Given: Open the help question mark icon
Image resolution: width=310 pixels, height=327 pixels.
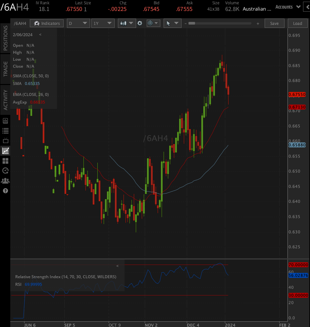Looking at the screenshot, I should [x=5, y=191].
